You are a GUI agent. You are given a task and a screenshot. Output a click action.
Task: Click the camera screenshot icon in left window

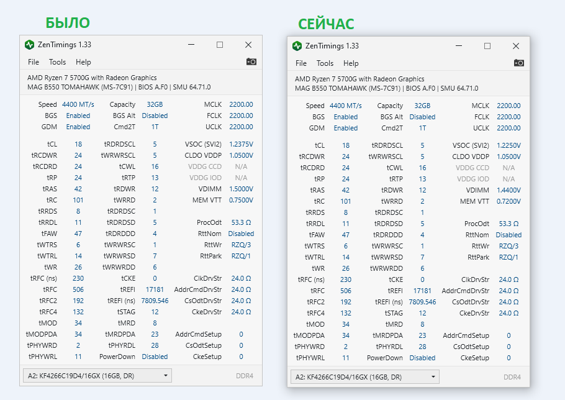[x=251, y=61]
